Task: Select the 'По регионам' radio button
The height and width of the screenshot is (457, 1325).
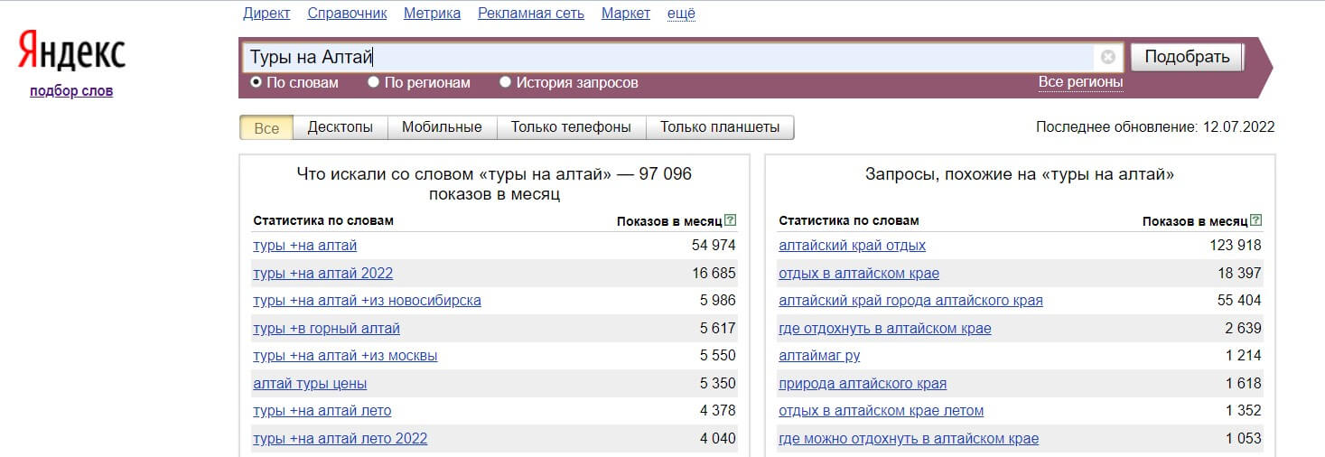Action: [374, 82]
